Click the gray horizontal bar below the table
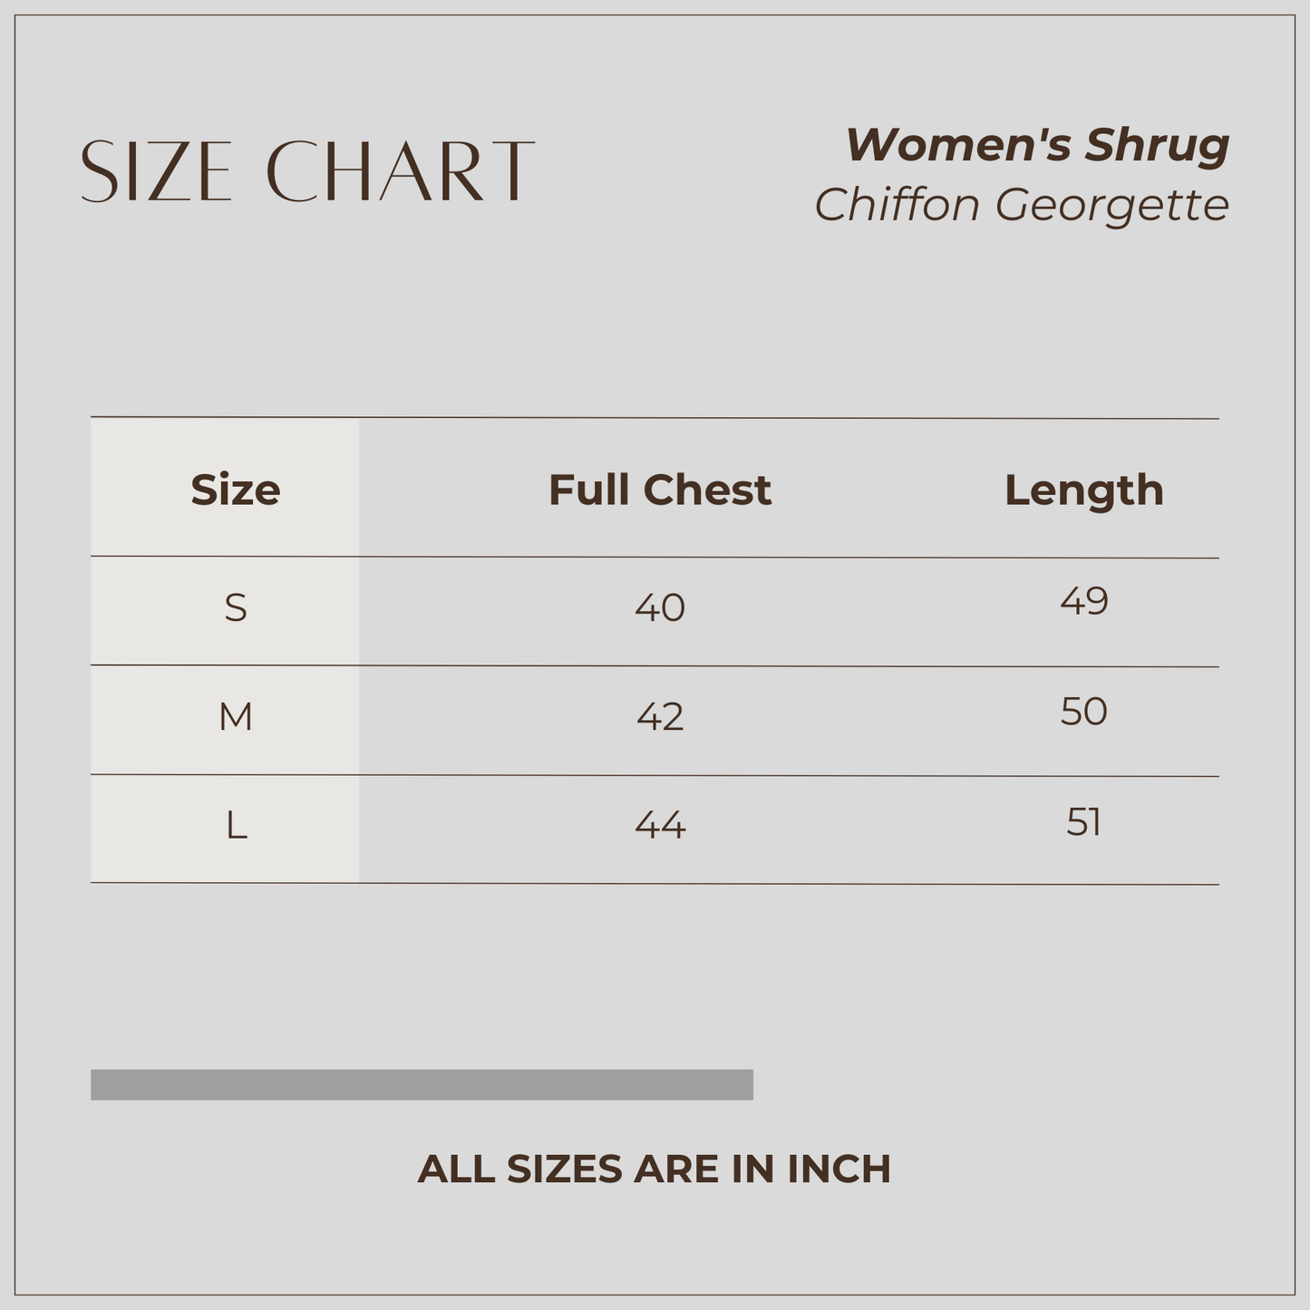This screenshot has width=1310, height=1310. point(422,1084)
